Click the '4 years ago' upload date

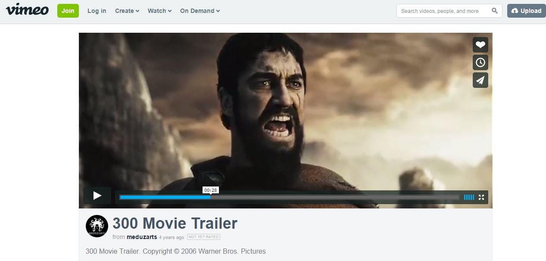172,237
